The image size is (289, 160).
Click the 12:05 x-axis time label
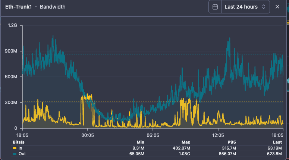coord(218,135)
